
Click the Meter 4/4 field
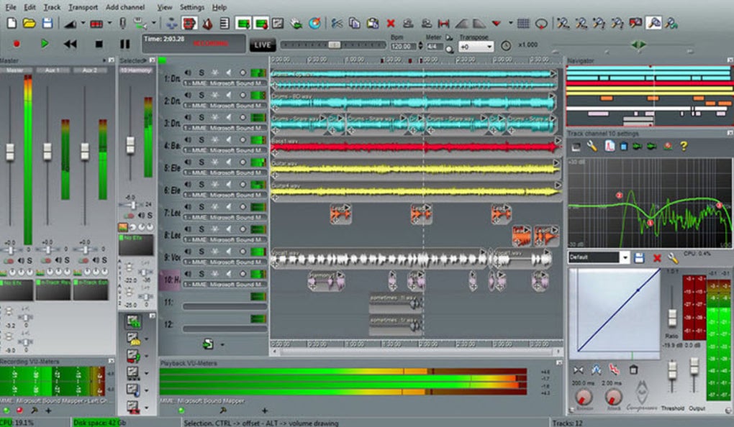pos(433,46)
